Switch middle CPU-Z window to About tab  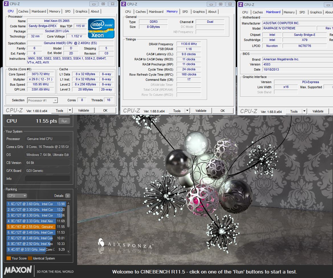pos(212,12)
